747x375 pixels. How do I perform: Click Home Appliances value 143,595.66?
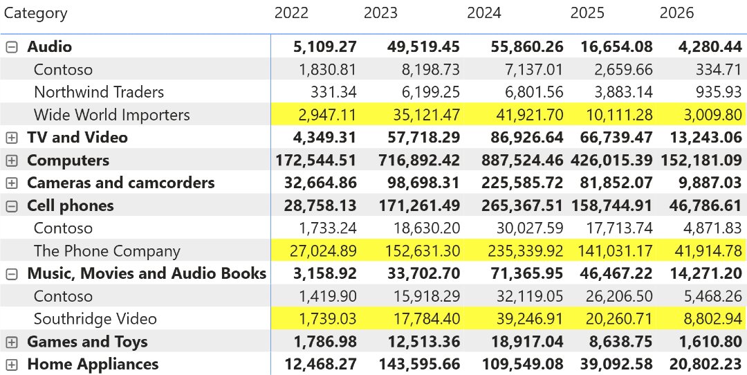[420, 365]
